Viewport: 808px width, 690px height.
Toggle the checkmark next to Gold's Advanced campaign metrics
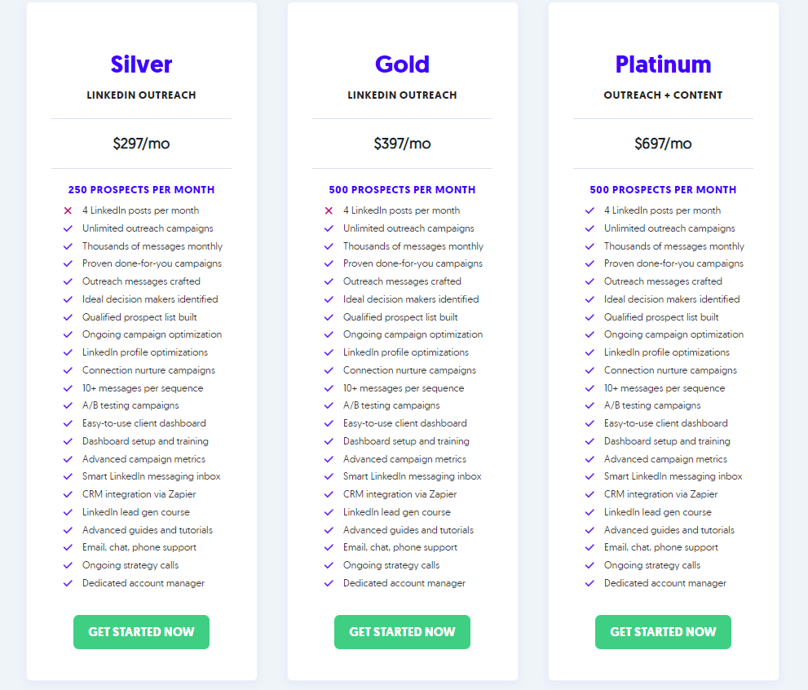click(x=329, y=459)
